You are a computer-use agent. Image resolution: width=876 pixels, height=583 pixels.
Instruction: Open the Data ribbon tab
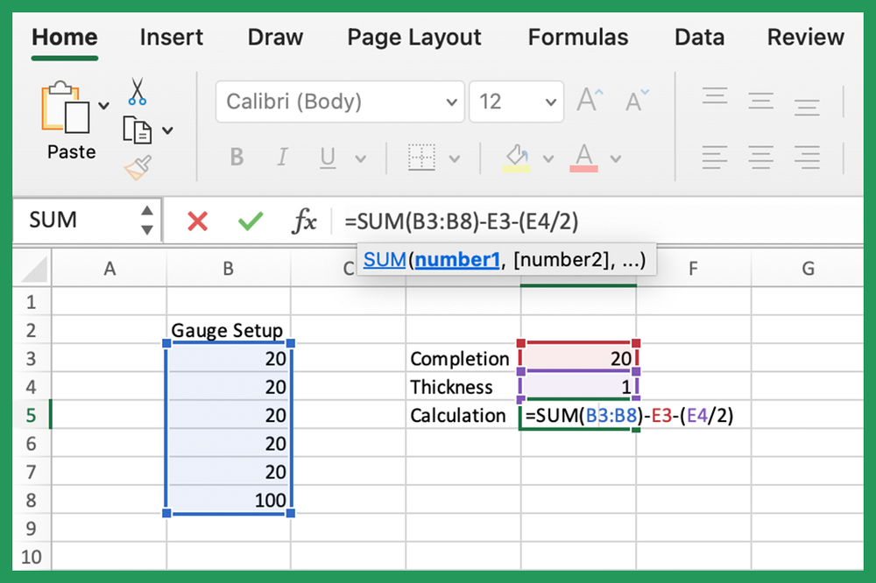point(699,37)
